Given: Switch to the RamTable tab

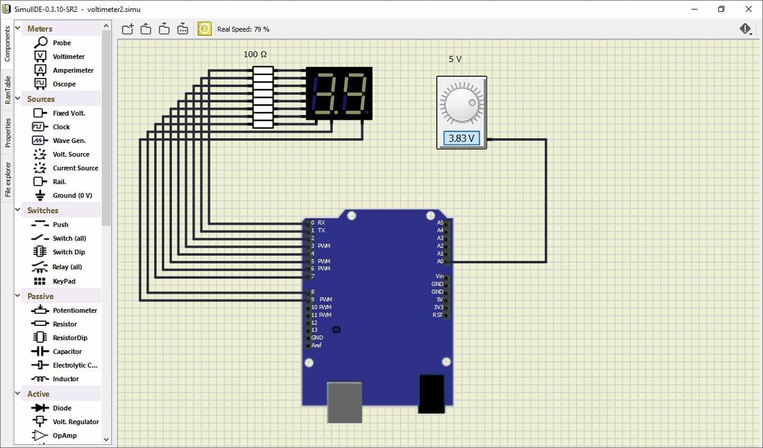Looking at the screenshot, I should (8, 90).
